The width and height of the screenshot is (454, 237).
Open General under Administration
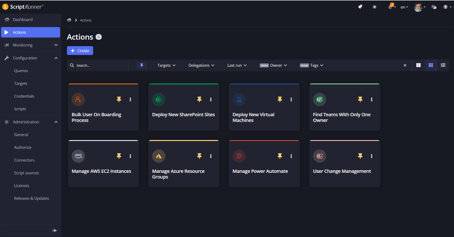(21, 135)
